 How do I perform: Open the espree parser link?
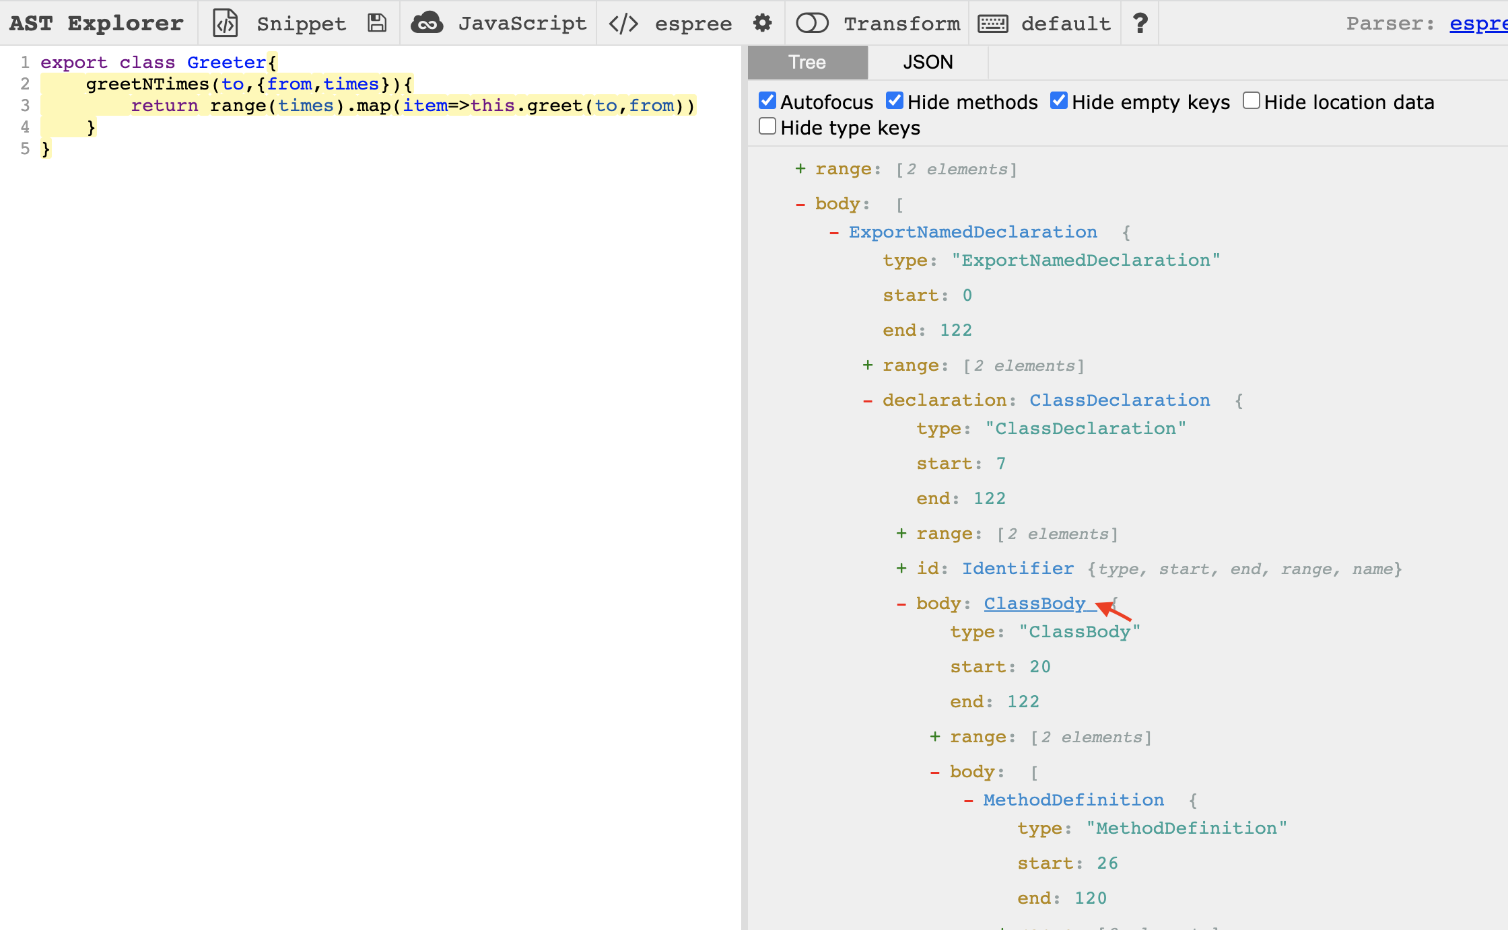pyautogui.click(x=1478, y=24)
